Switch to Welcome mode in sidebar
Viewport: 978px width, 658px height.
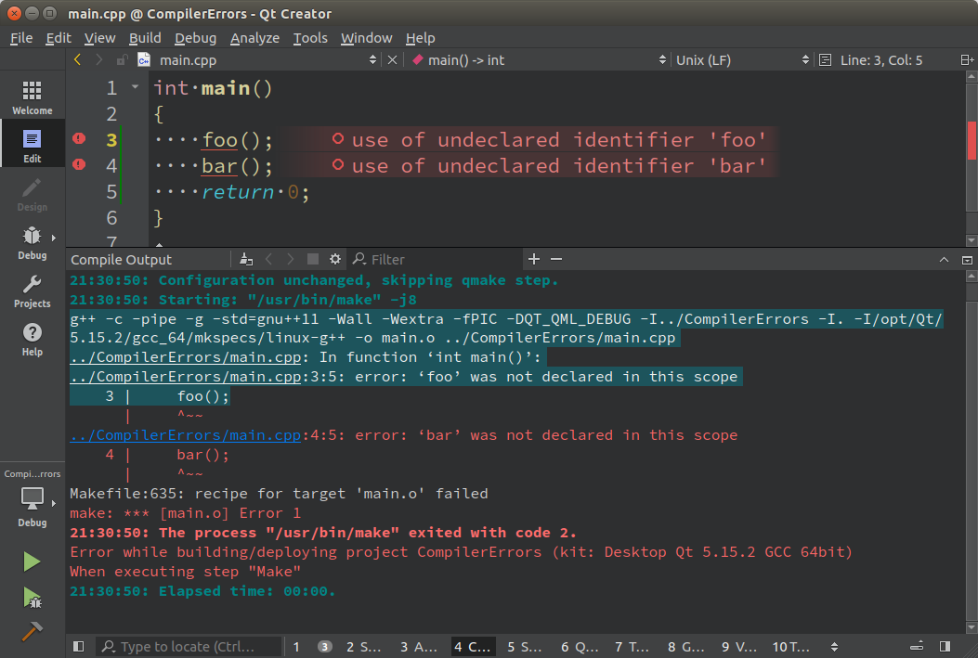pyautogui.click(x=32, y=96)
